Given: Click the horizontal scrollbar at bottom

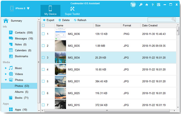Looking at the screenshot, I should click(x=107, y=111).
